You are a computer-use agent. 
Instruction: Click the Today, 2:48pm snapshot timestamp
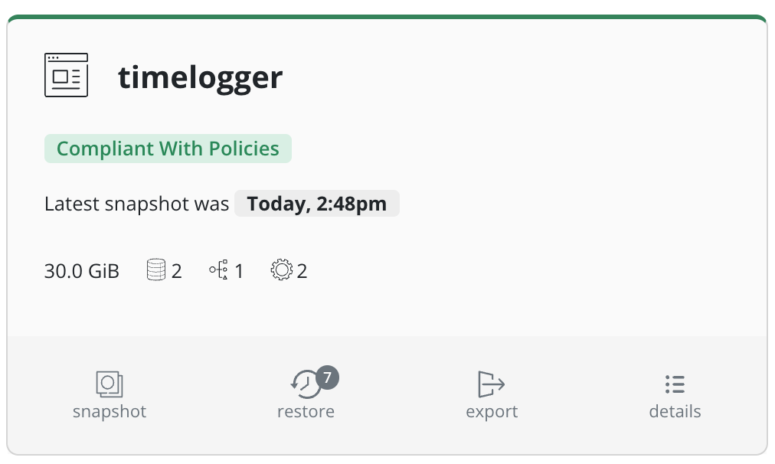(x=316, y=204)
